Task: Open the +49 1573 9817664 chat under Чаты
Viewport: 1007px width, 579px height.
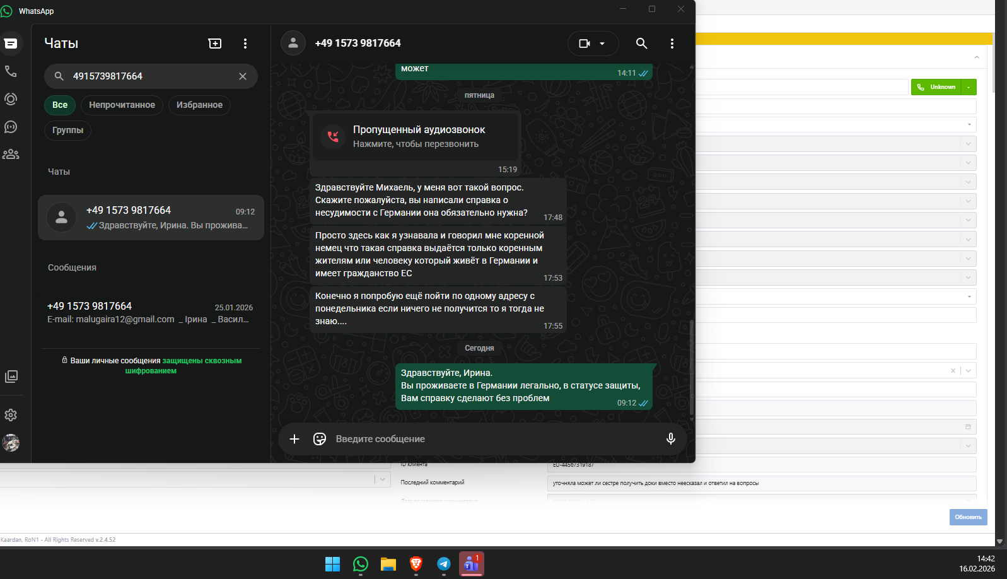Action: click(x=151, y=218)
